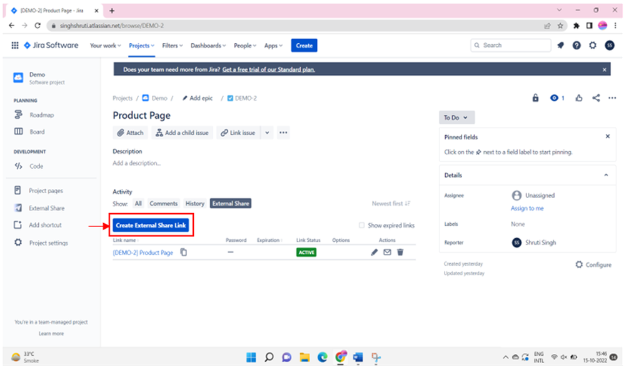Click Add shortcut in the sidebar
This screenshot has height=367, width=624.
click(45, 225)
